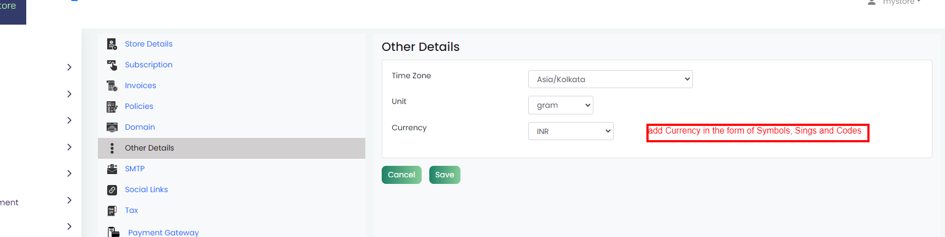Click the three-dot Other Details icon
945x237 pixels.
(112, 148)
